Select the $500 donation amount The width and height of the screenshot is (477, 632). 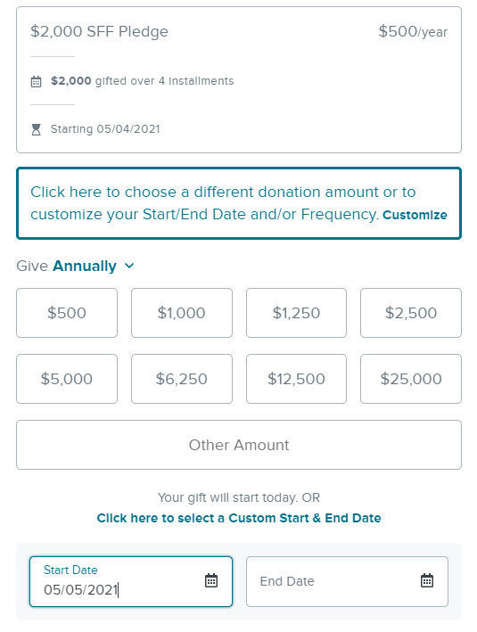coord(67,313)
